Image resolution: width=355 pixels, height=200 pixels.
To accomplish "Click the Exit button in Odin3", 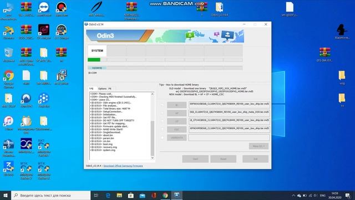I will (x=255, y=159).
